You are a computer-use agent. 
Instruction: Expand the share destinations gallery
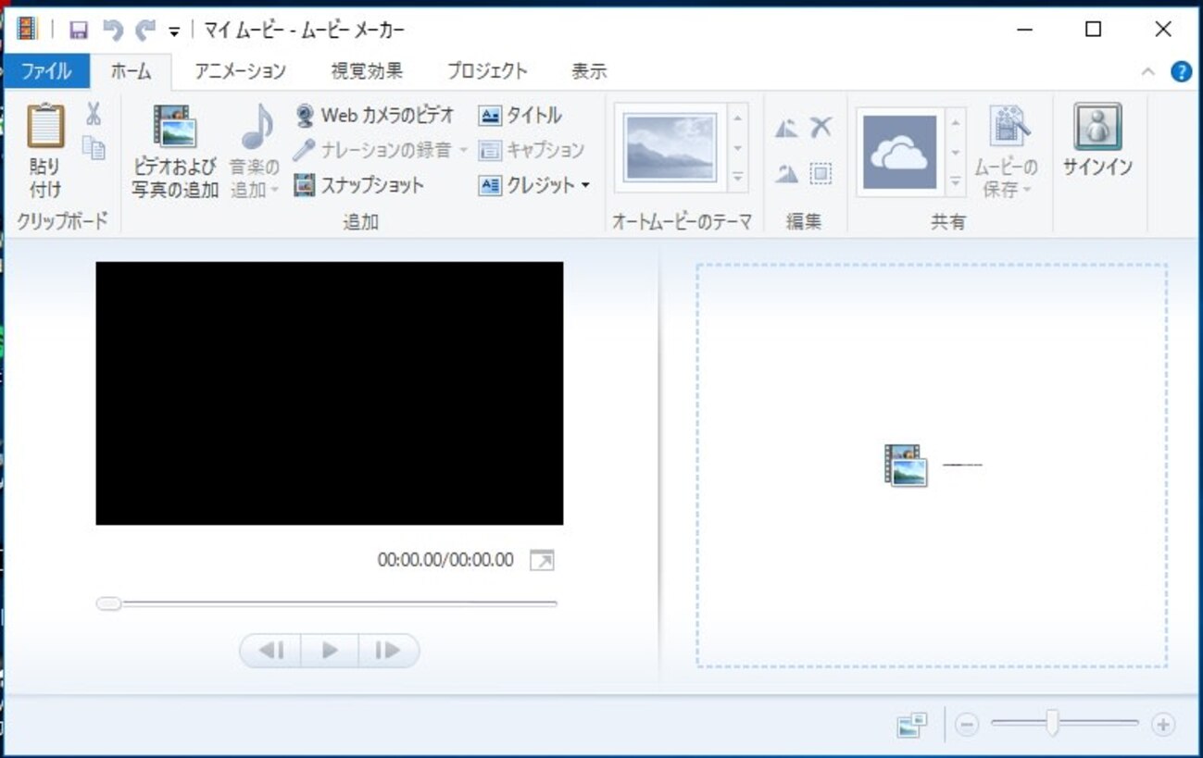coord(956,182)
